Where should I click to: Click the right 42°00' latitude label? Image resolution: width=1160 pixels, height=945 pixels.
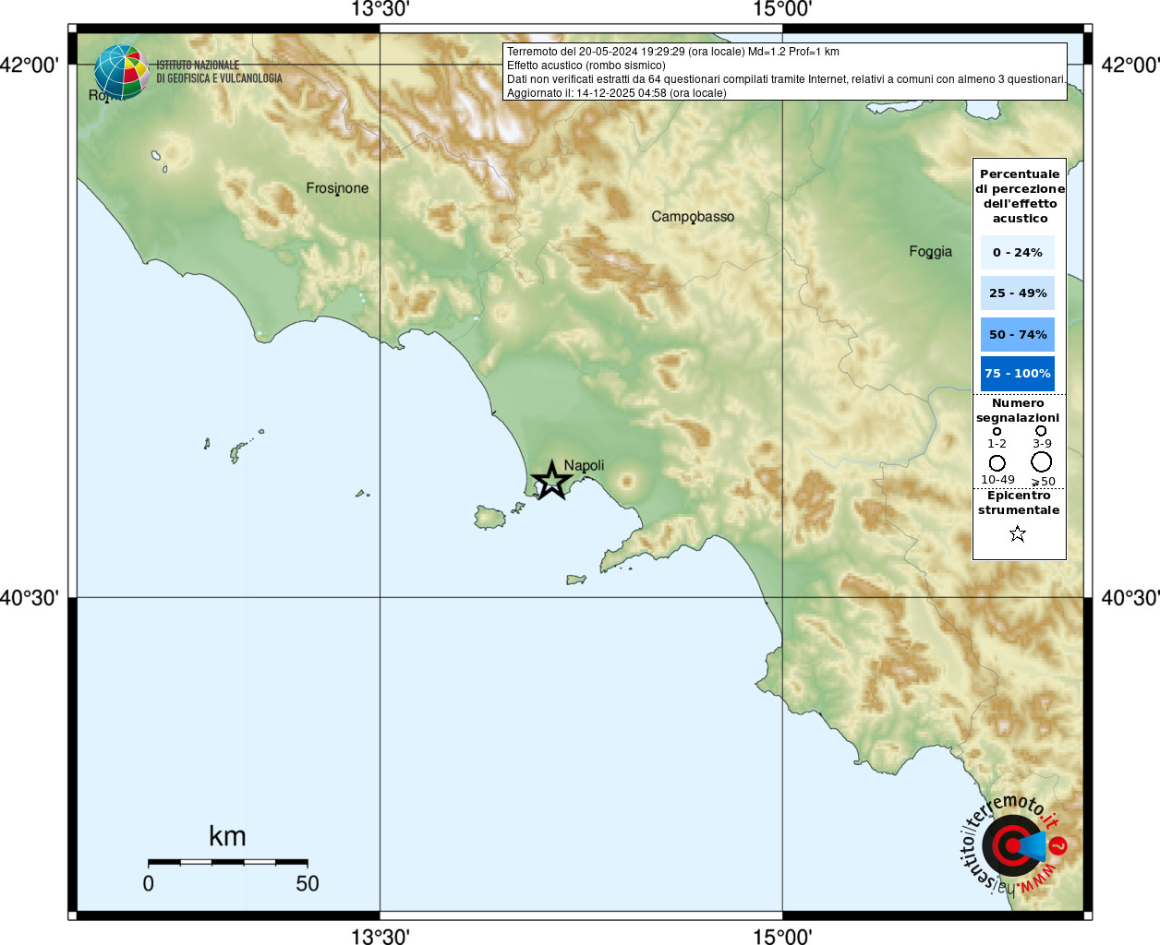point(1130,65)
